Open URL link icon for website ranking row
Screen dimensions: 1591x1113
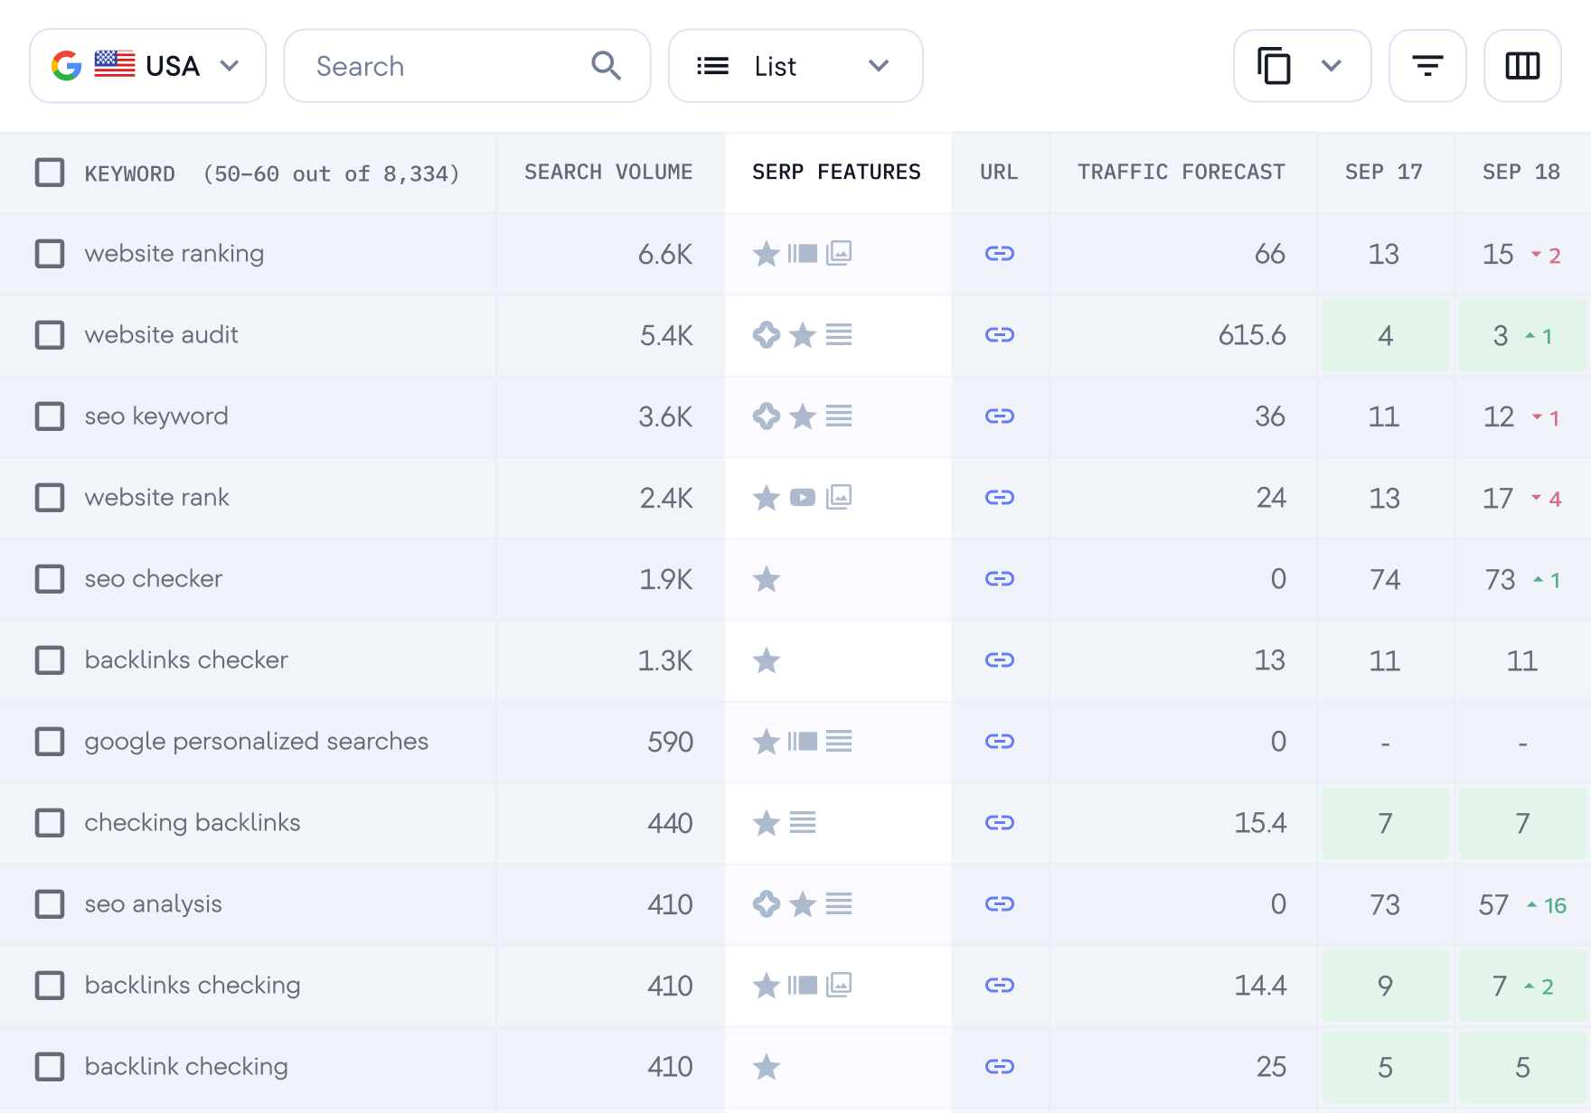click(x=999, y=254)
